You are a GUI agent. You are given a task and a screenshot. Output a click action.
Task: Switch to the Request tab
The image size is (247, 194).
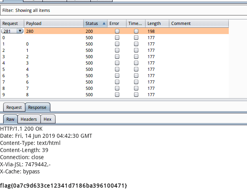coord(14,107)
